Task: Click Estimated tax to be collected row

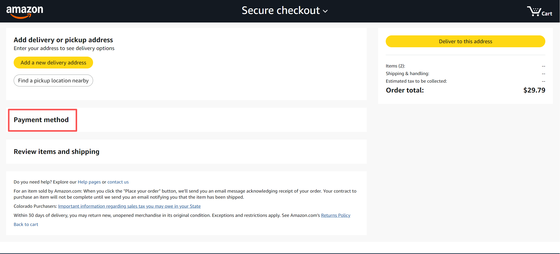Action: tap(465, 81)
